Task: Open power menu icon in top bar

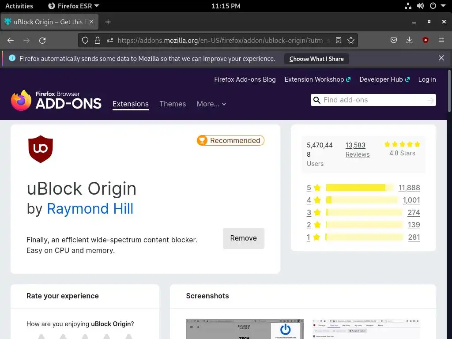Action: (x=433, y=6)
